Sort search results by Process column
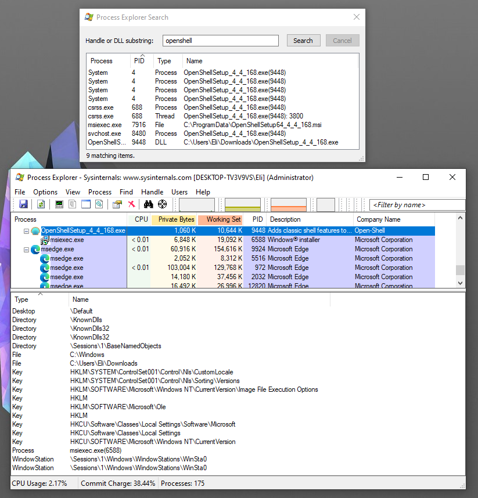 [x=108, y=61]
